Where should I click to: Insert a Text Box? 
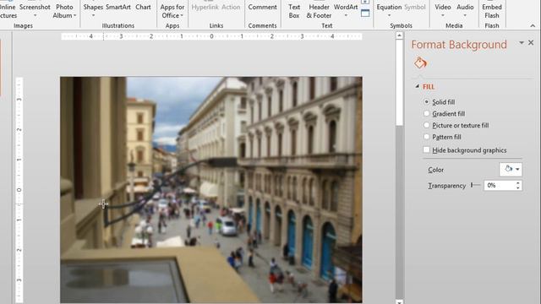(x=294, y=11)
